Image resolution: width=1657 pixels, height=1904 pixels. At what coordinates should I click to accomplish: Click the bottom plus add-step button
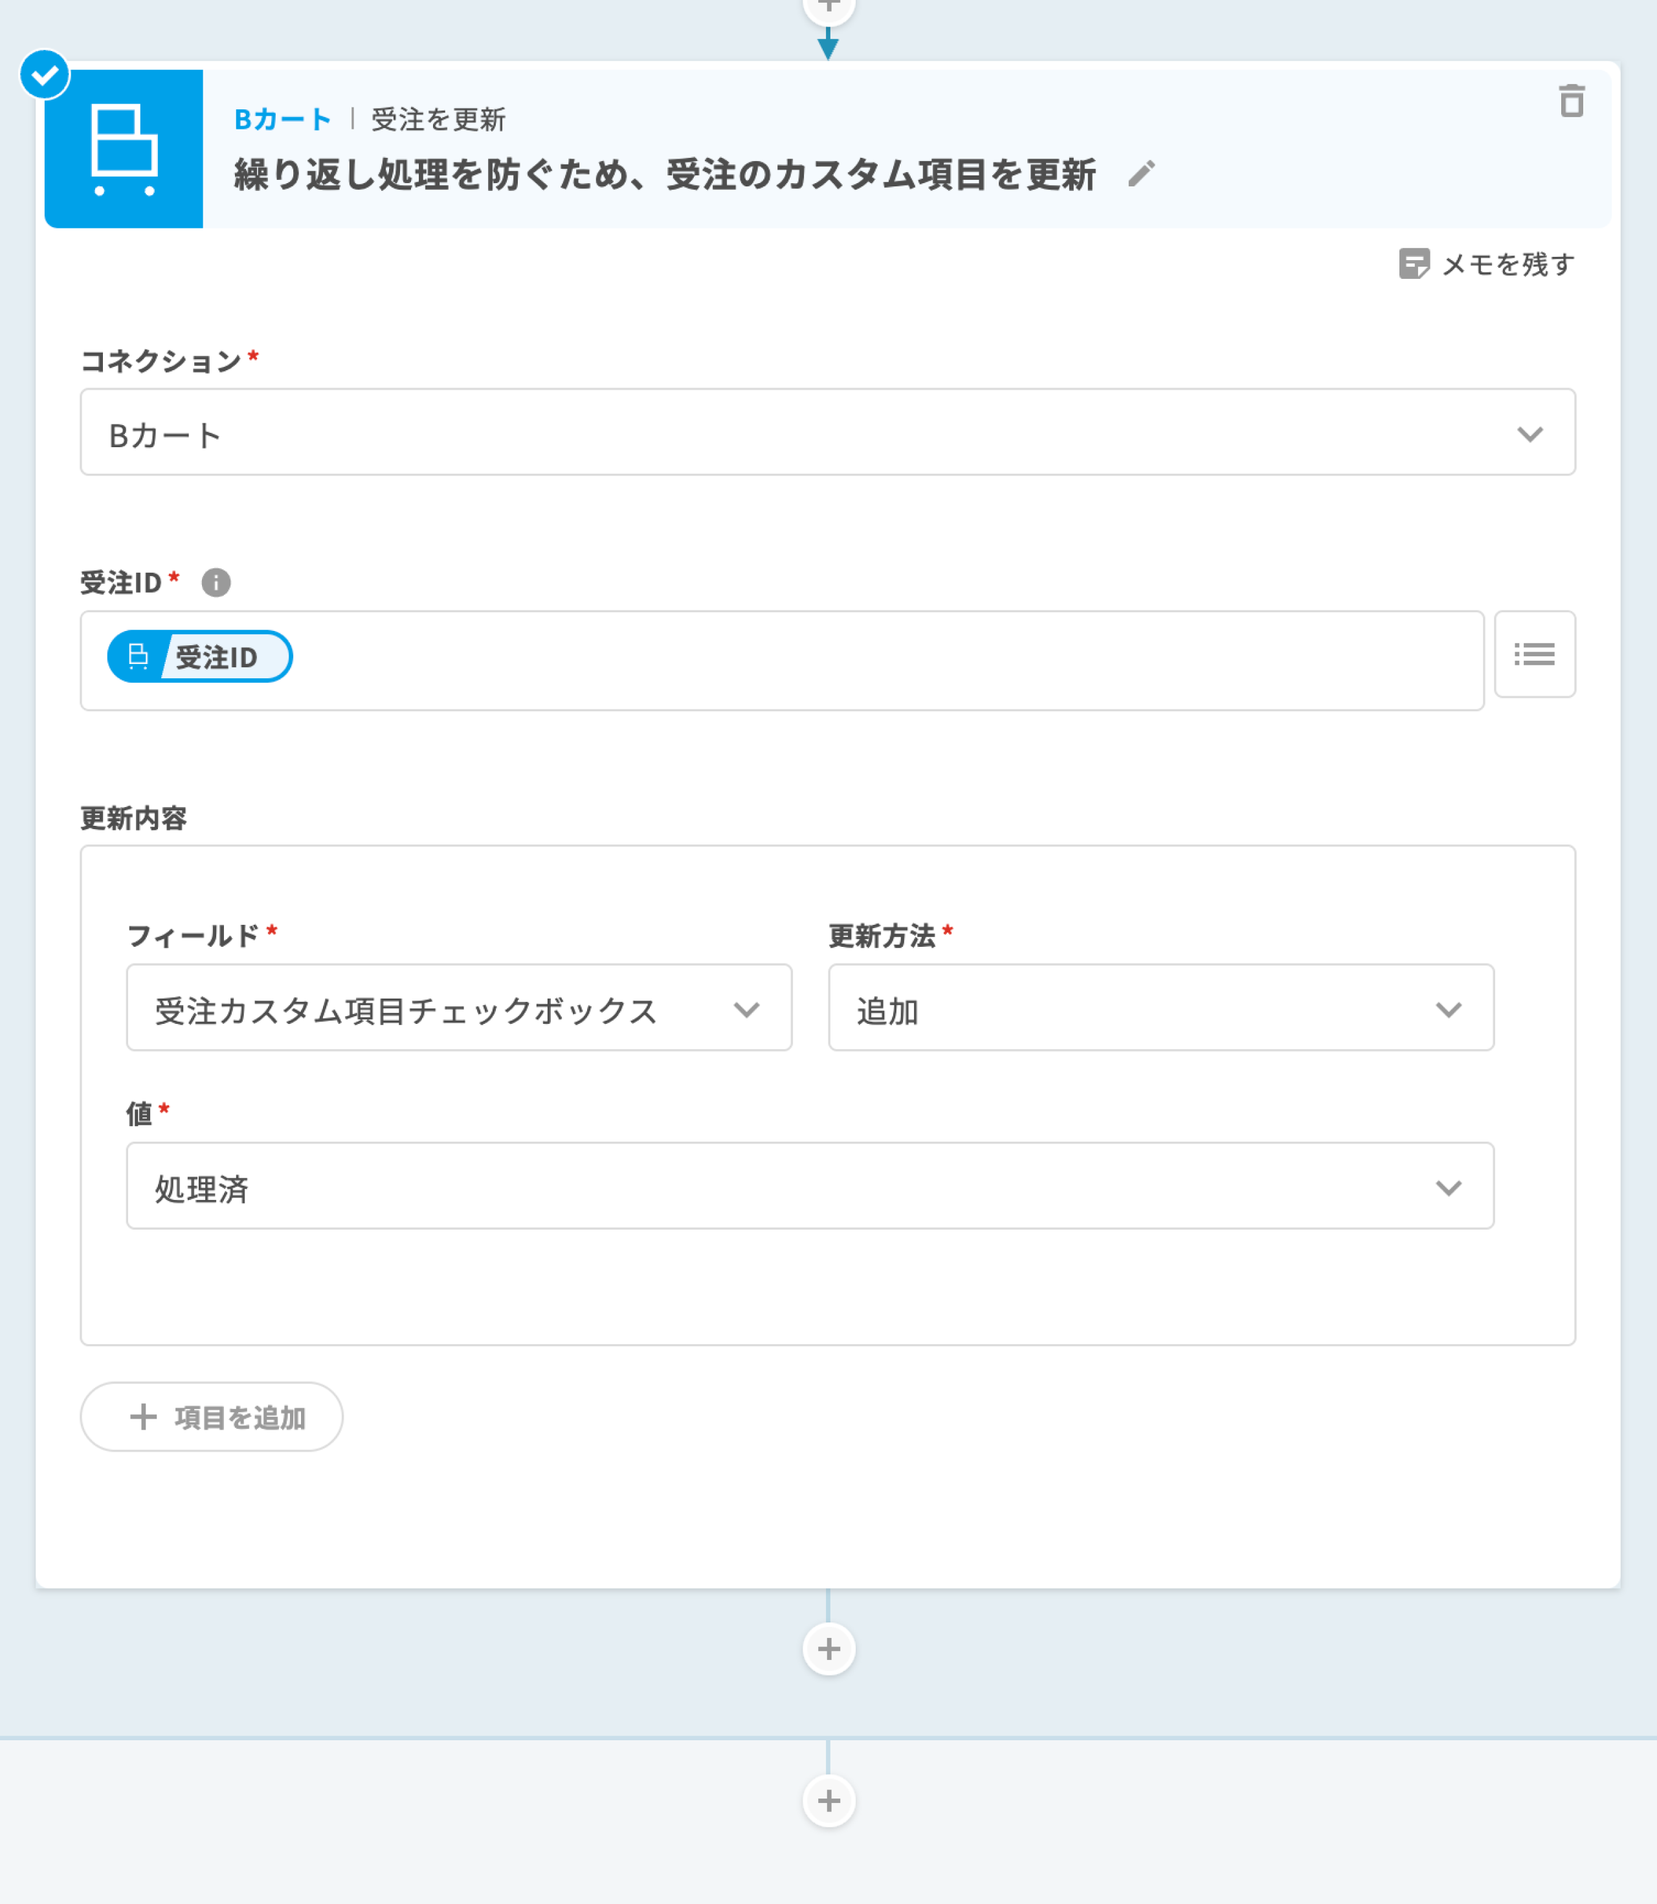click(828, 1800)
